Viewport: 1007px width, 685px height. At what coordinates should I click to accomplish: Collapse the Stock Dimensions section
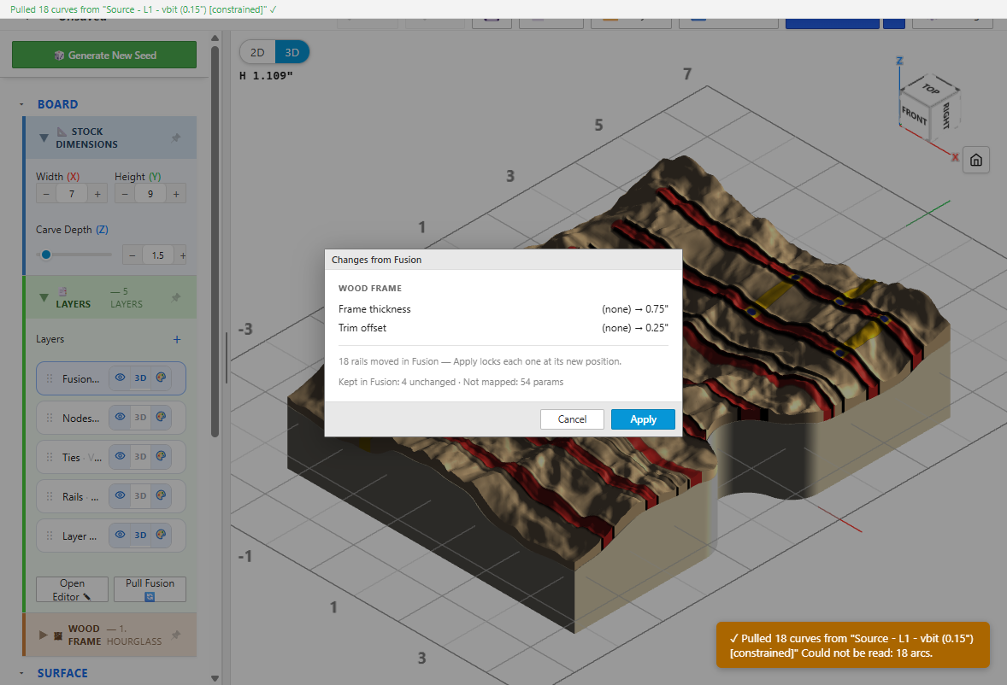pyautogui.click(x=44, y=138)
